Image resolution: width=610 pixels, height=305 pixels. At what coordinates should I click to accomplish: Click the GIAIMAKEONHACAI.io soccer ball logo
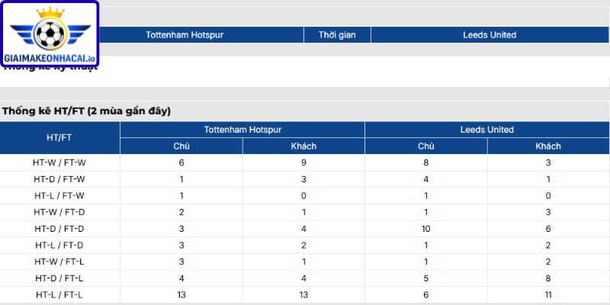click(x=50, y=34)
